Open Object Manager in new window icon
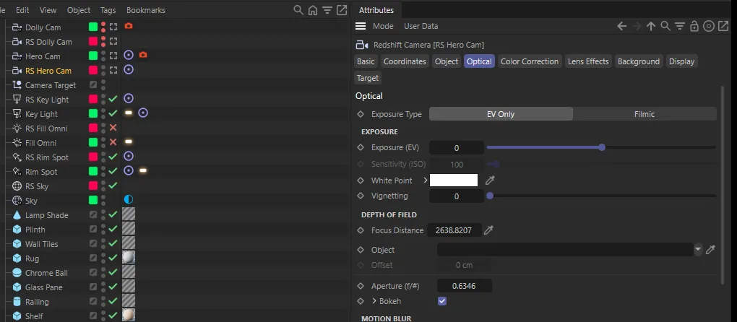Image resolution: width=737 pixels, height=322 pixels. [x=342, y=10]
